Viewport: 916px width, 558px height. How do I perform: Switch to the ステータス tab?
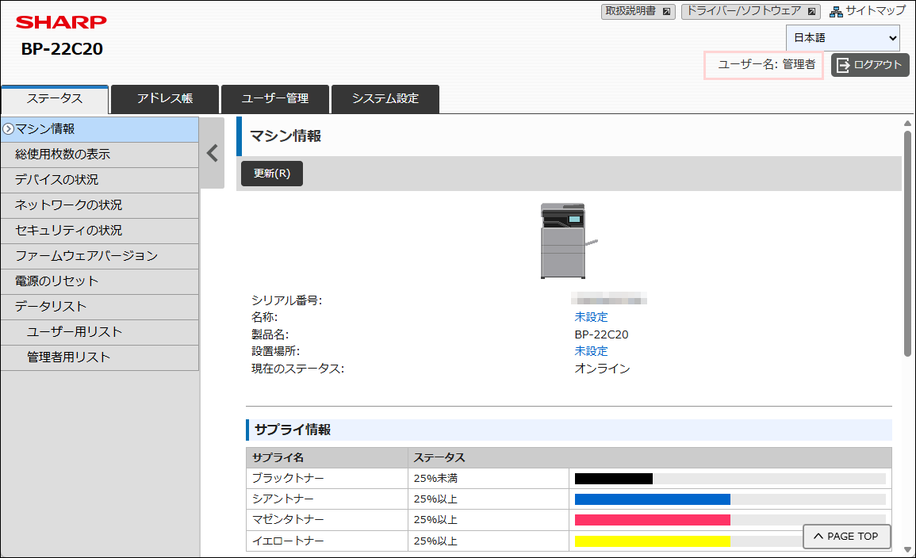[x=55, y=98]
